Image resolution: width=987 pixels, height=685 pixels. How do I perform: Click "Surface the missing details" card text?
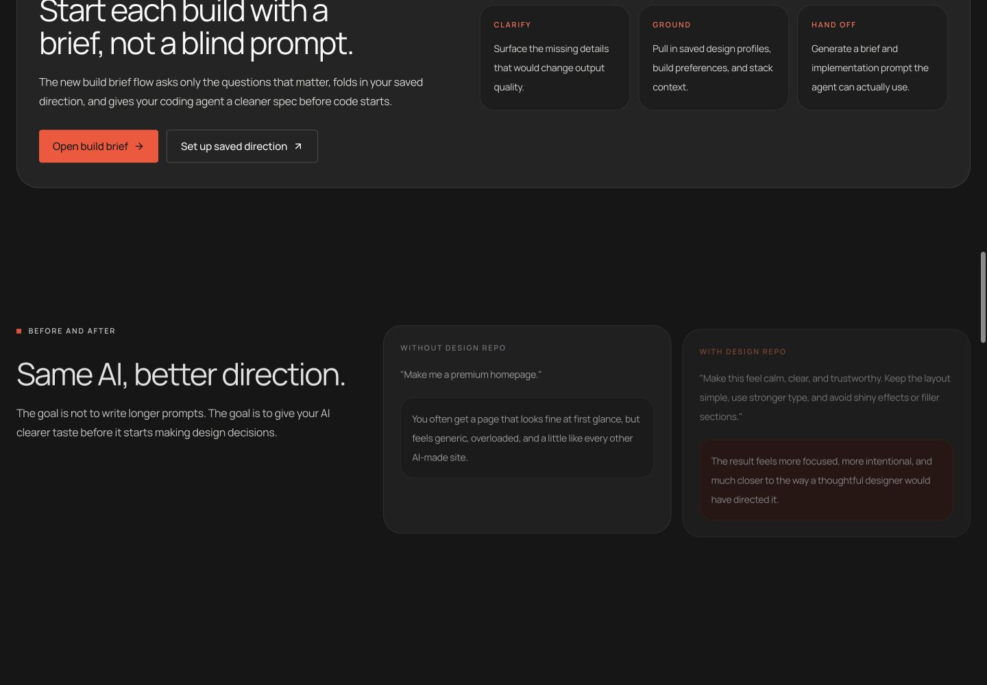click(551, 68)
